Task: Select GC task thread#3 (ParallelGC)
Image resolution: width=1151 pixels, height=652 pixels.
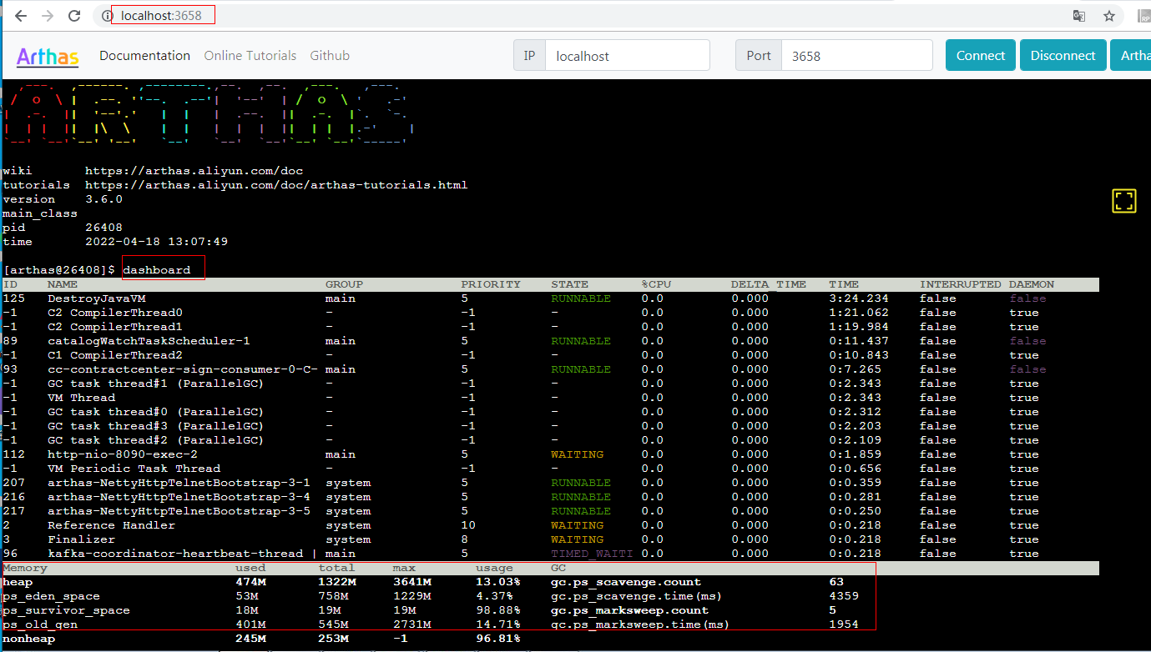Action: pyautogui.click(x=156, y=426)
